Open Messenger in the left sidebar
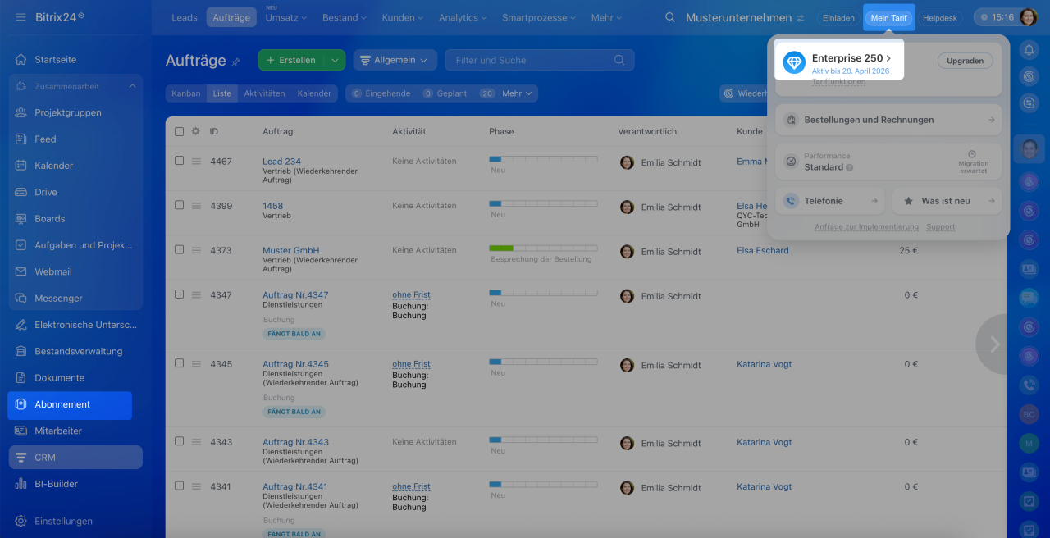Screen dimensions: 1050x538 pos(58,299)
